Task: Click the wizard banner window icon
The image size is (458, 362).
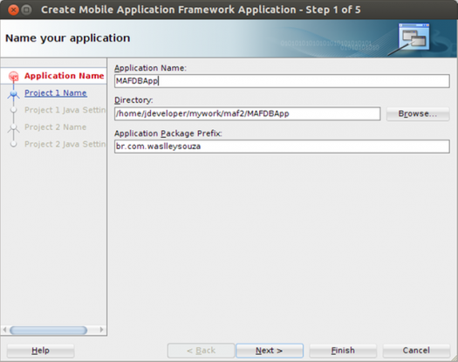Action: pyautogui.click(x=414, y=37)
